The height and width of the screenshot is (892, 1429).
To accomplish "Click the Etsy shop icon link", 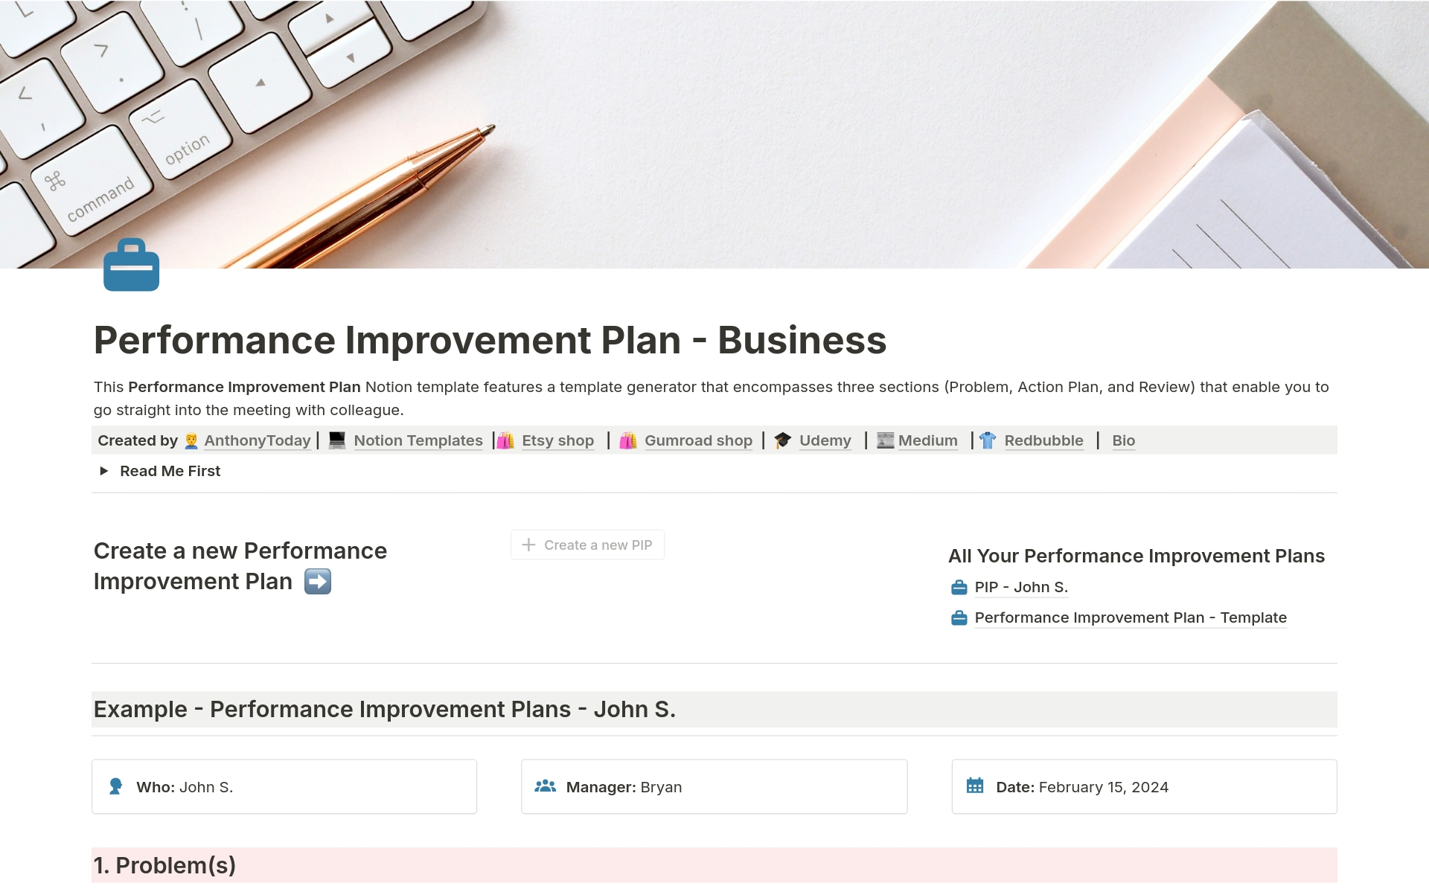I will coord(505,440).
